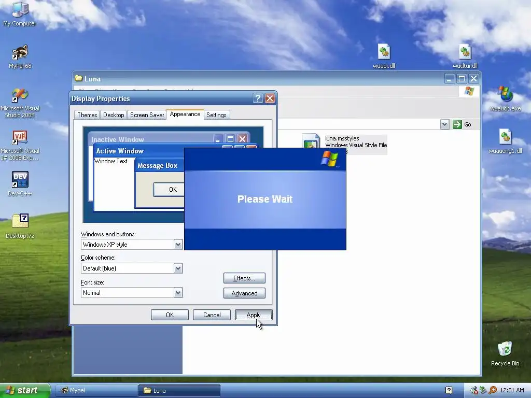Switch to the Luna taskbar button
The width and height of the screenshot is (531, 398).
click(x=179, y=390)
